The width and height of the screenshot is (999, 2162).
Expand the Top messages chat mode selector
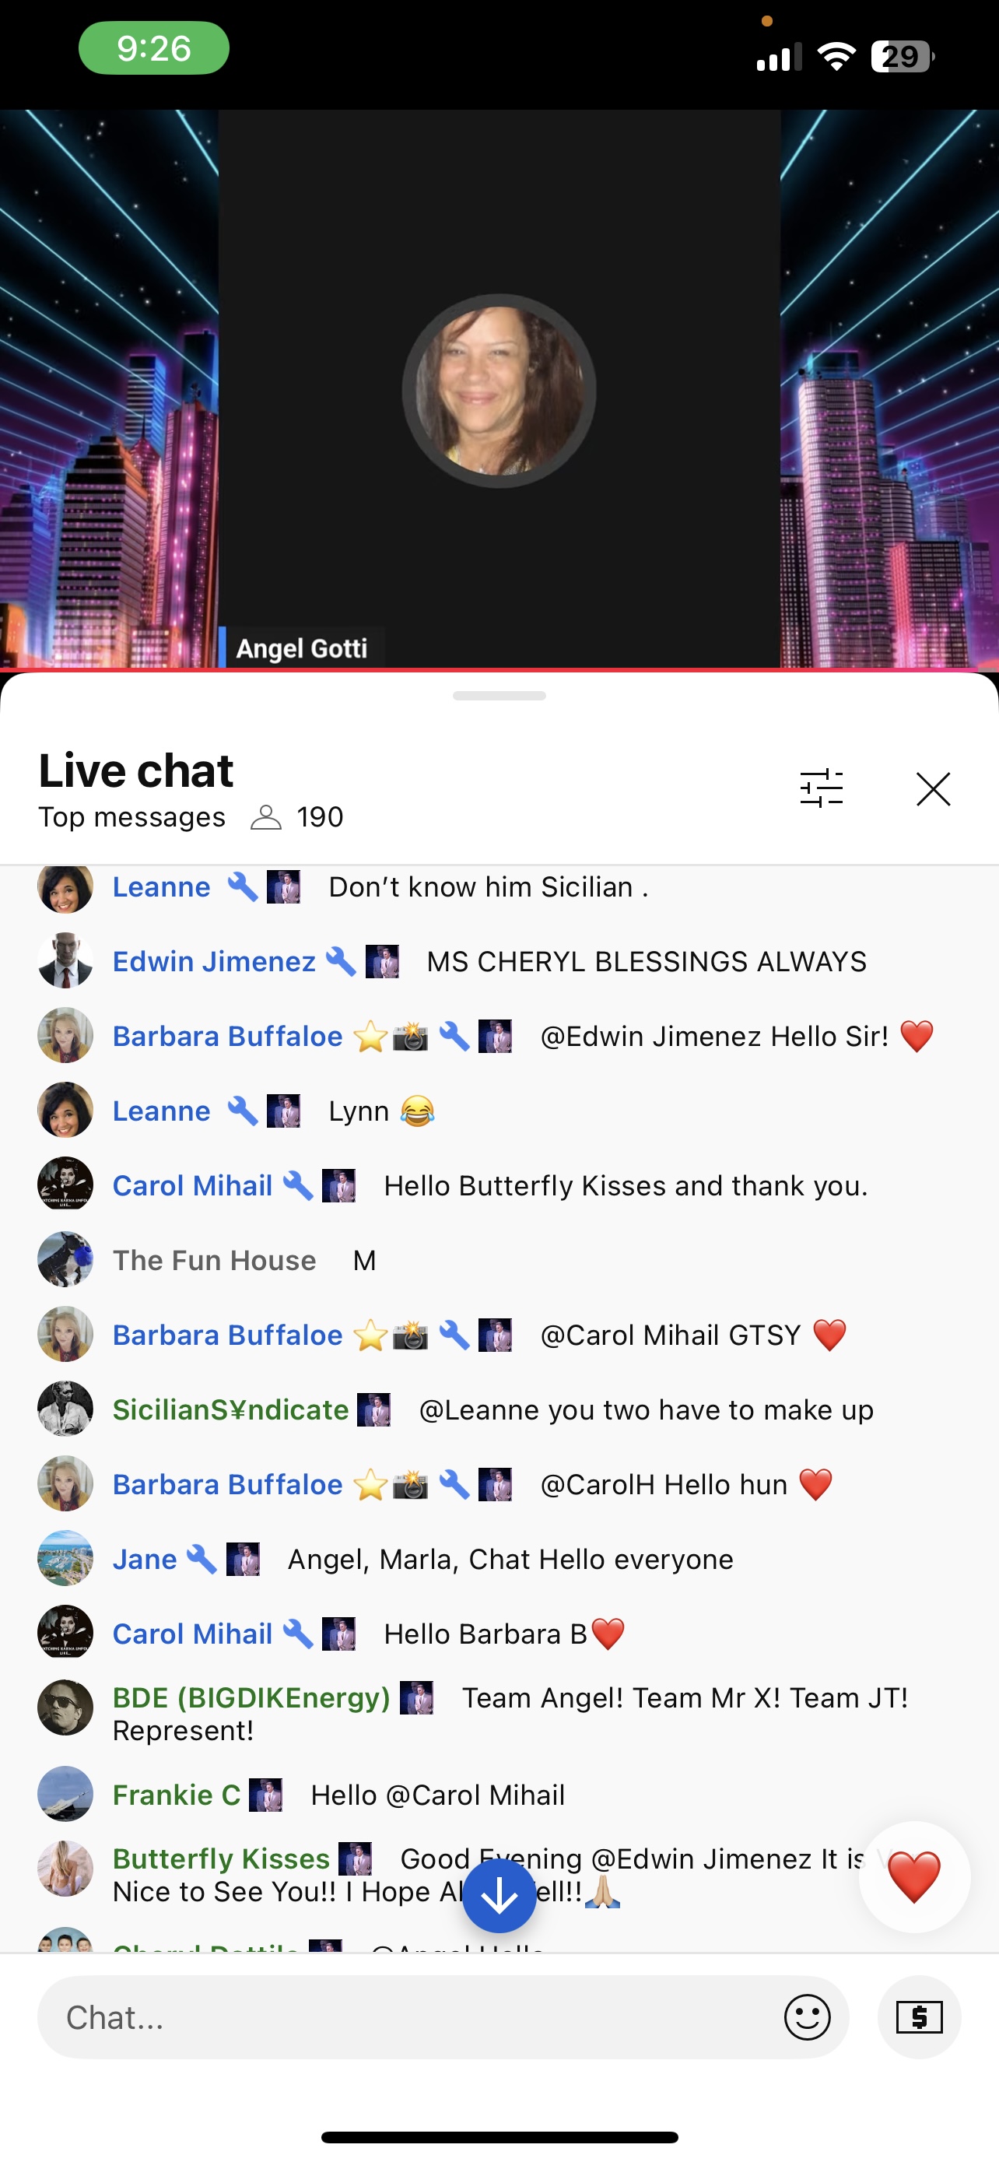click(131, 816)
